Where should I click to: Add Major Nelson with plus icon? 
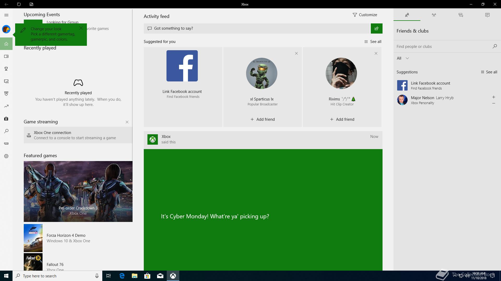pyautogui.click(x=493, y=97)
